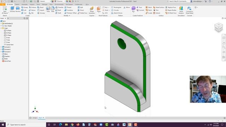Switch to the Manage ribbon tab
This screenshot has height=127, width=226.
44,5
